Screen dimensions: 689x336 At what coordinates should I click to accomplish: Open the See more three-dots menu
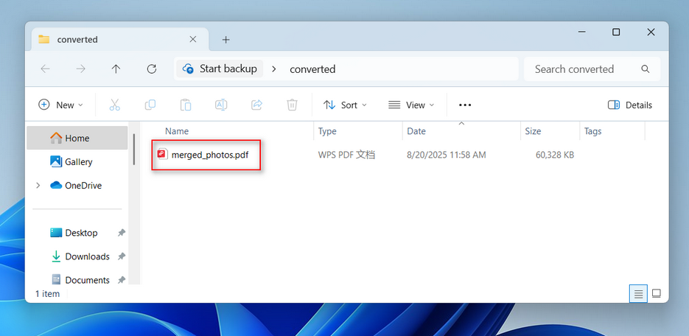click(x=465, y=105)
